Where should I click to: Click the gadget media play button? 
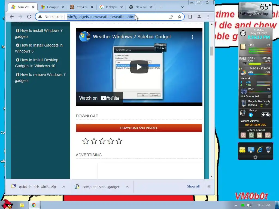click(x=251, y=115)
